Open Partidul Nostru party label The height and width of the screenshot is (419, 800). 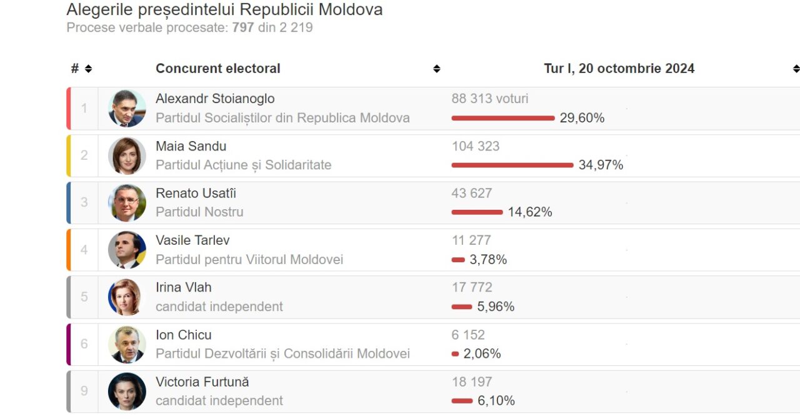199,212
